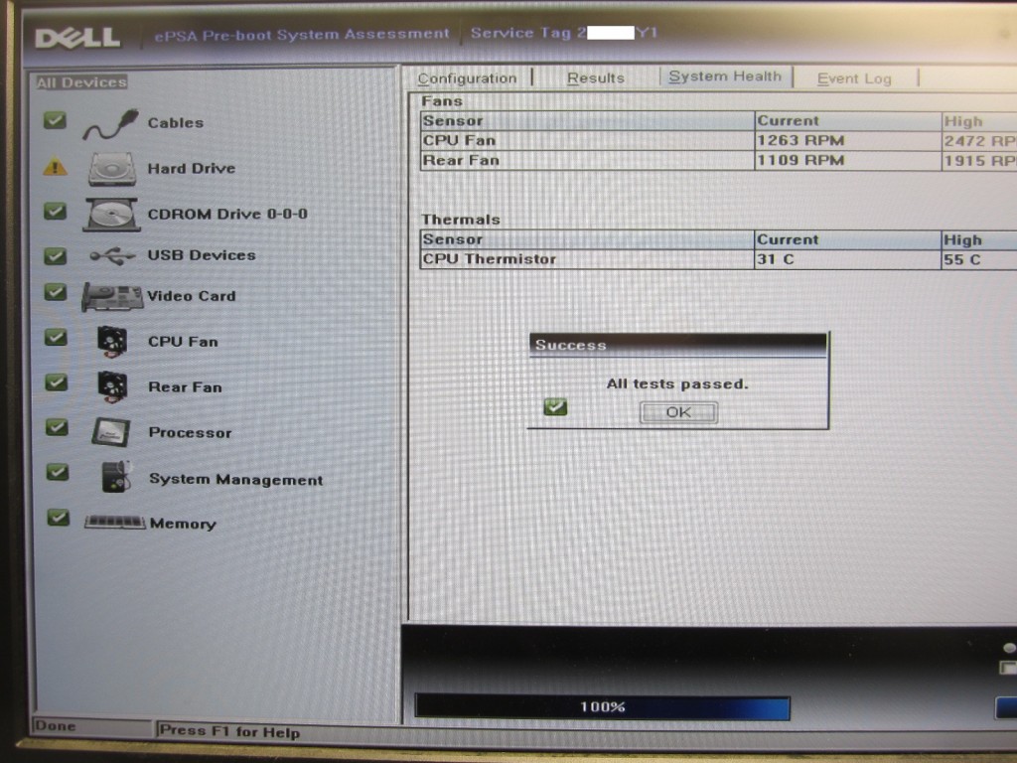Image resolution: width=1017 pixels, height=763 pixels.
Task: Select the Hard Drive device label
Action: click(192, 169)
